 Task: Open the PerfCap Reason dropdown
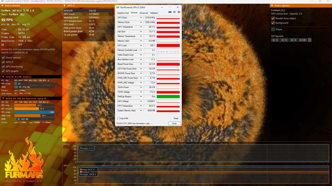pos(141,96)
